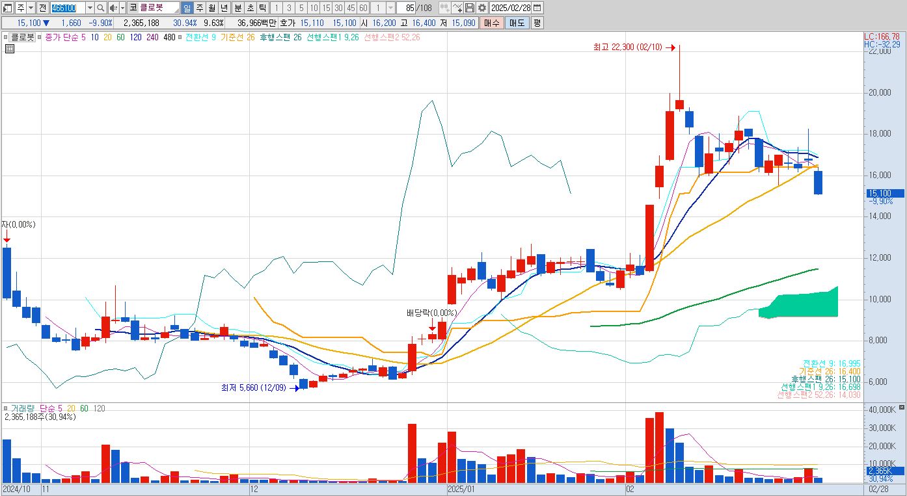Select the 분 minute chart tab
The image size is (907, 496).
pyautogui.click(x=238, y=8)
